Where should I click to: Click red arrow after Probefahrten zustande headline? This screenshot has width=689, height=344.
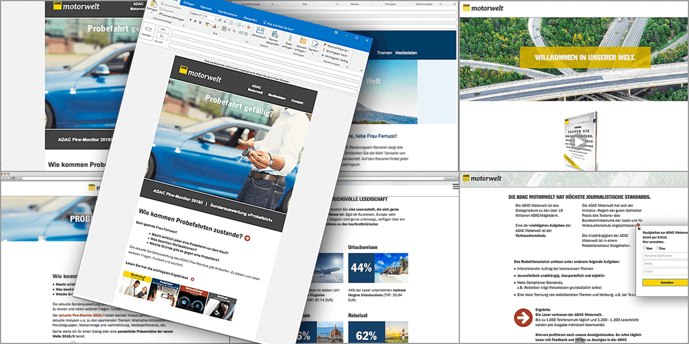tap(247, 237)
